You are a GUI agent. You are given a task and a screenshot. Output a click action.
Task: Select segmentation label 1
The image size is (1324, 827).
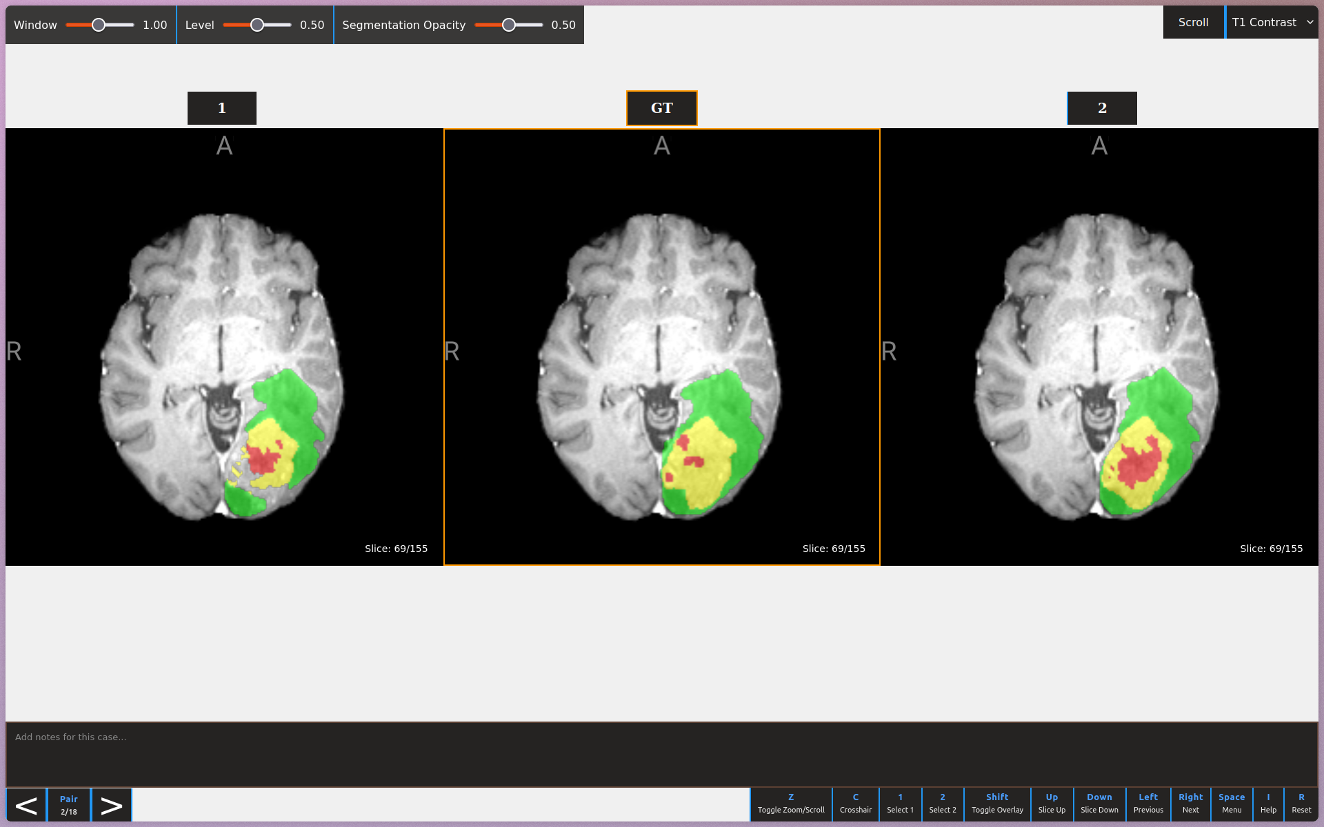(x=221, y=108)
